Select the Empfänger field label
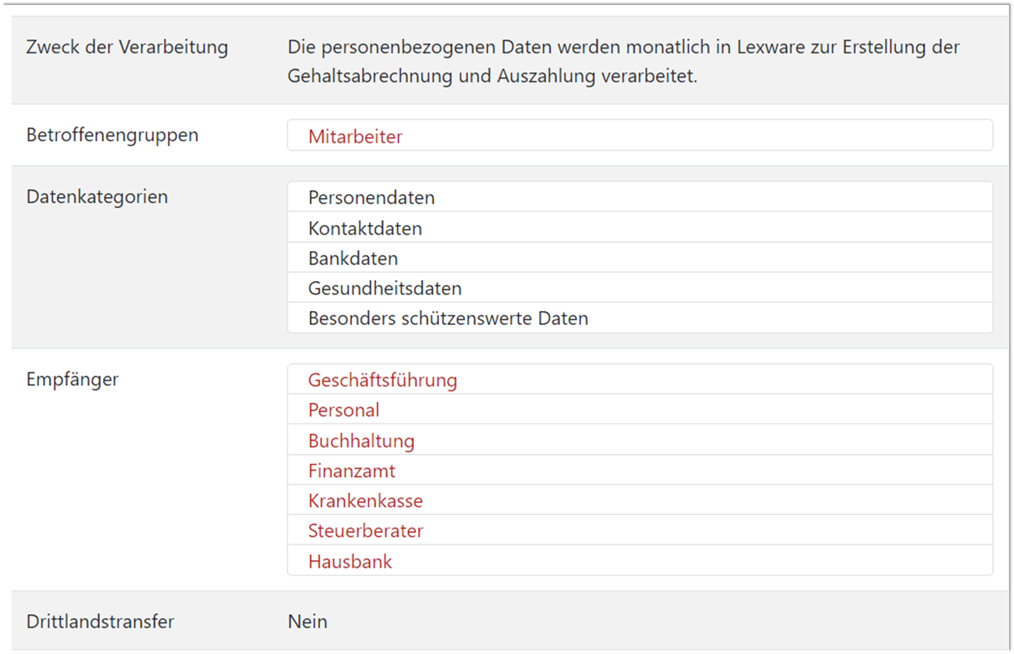 [x=72, y=379]
